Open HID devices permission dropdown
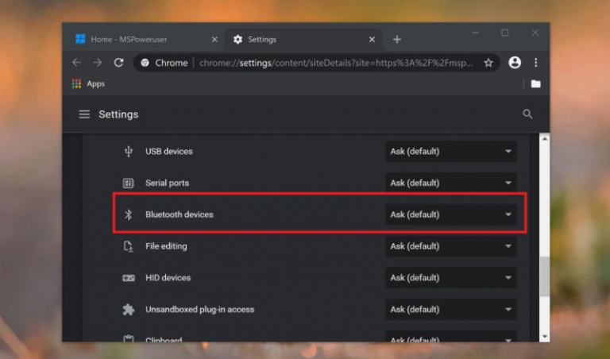Viewport: 610px width, 359px height. pos(451,278)
